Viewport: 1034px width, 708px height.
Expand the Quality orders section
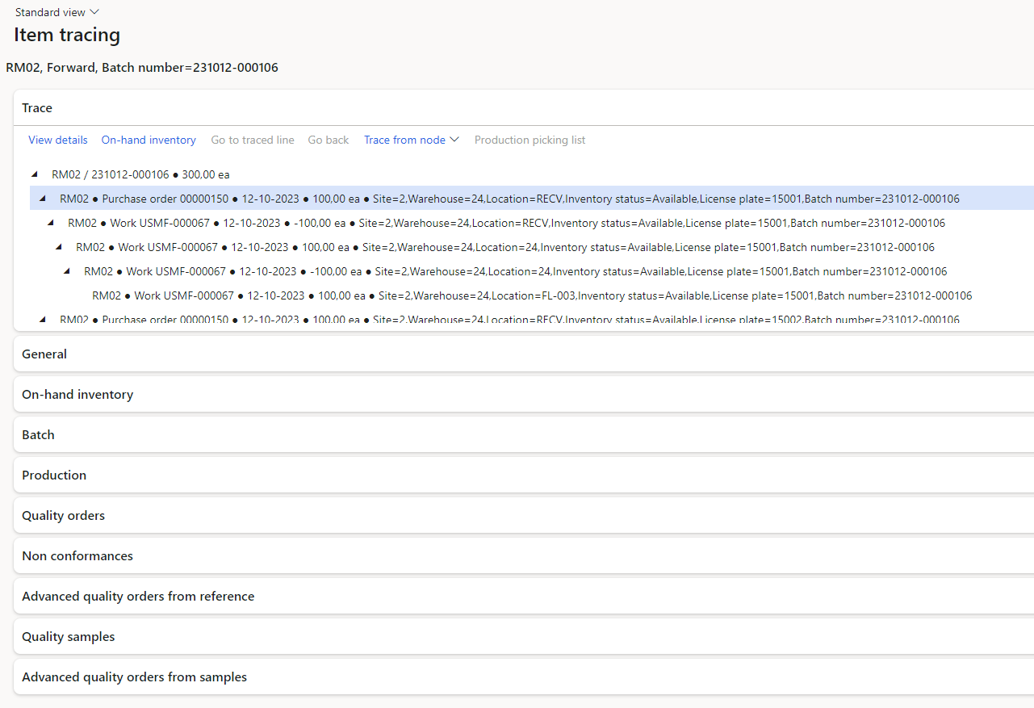point(63,515)
